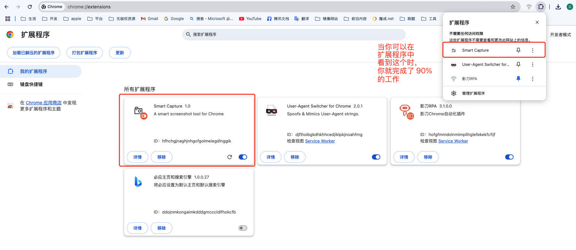Open the green profile avatar G
The image size is (576, 250).
click(x=570, y=7)
